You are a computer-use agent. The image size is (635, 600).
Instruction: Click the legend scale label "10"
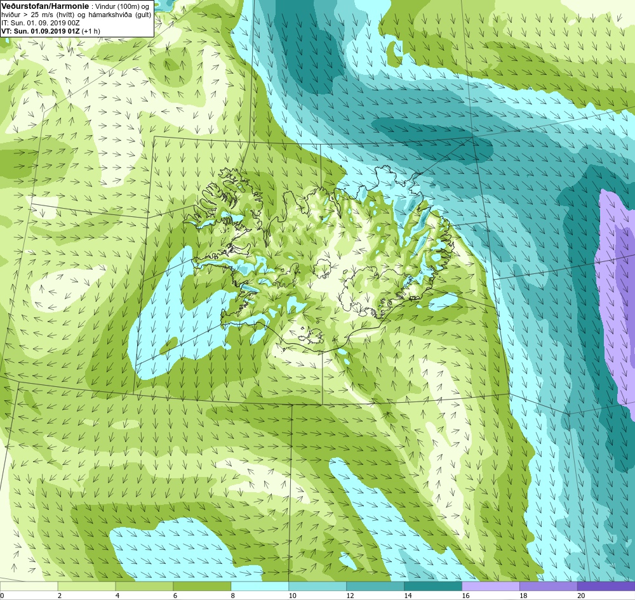tap(292, 596)
